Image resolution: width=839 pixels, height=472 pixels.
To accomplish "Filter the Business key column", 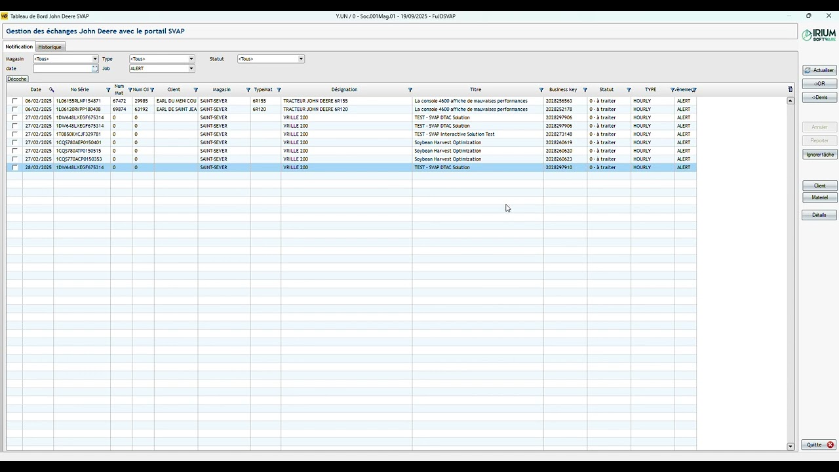I will 585,90.
